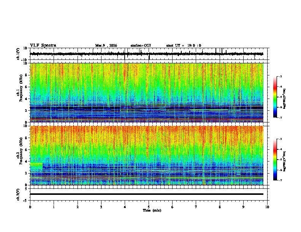This screenshot has height=232, width=301.
Task: Click time tick label "10" on x-axis
Action: coord(267,207)
